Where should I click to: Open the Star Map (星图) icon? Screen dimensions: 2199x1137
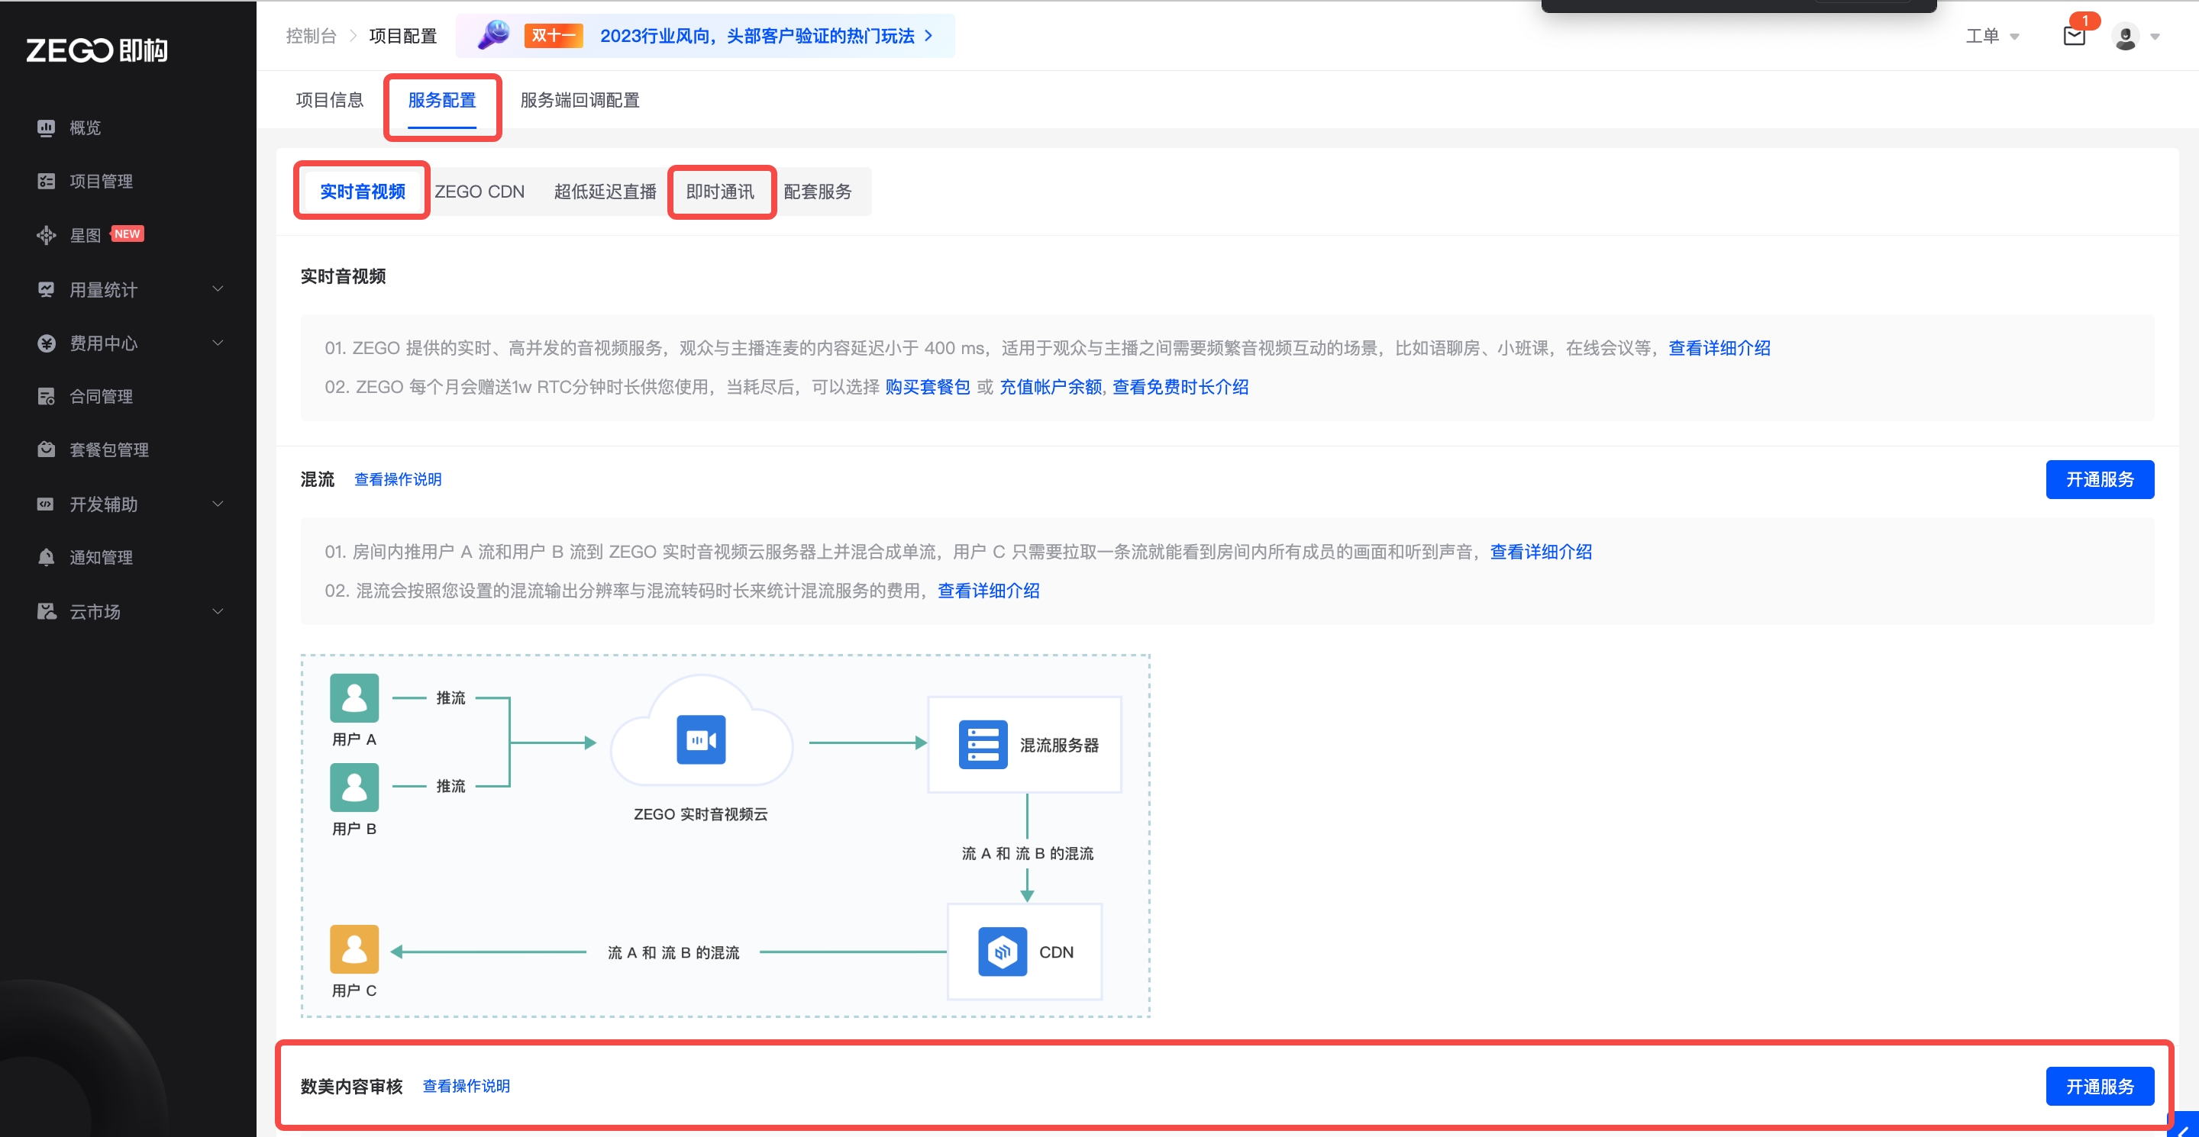(x=46, y=236)
